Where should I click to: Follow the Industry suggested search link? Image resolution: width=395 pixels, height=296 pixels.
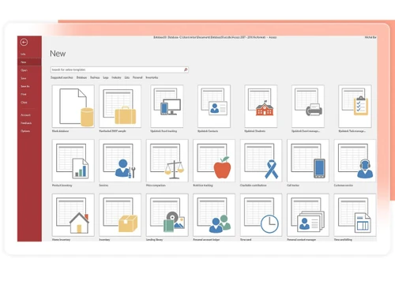coord(116,77)
